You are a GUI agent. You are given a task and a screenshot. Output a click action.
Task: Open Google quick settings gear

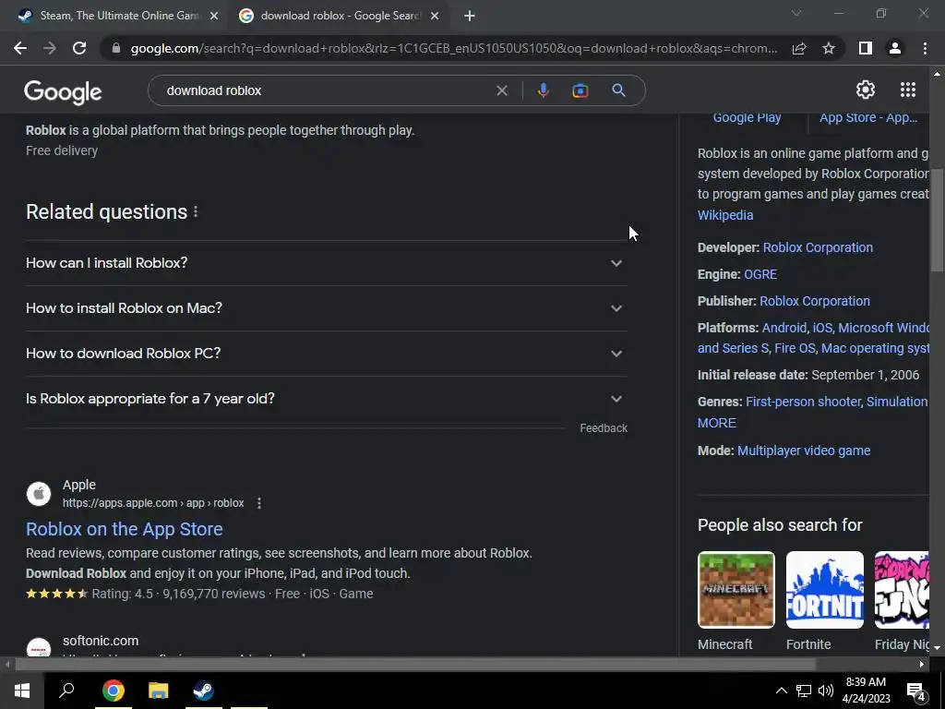pos(866,90)
